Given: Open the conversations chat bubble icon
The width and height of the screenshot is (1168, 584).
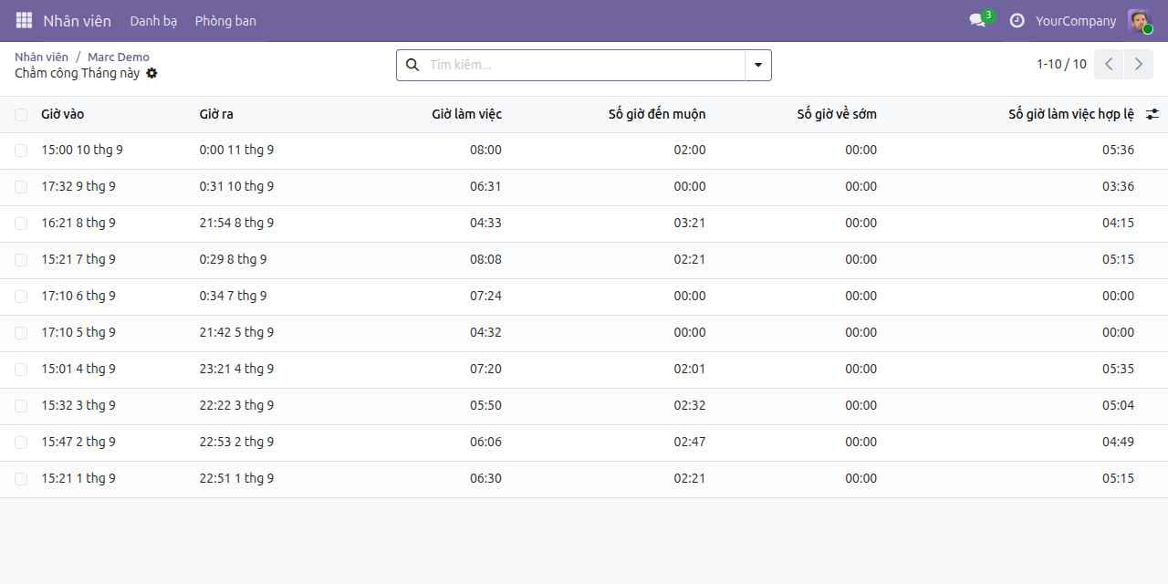Looking at the screenshot, I should [977, 20].
